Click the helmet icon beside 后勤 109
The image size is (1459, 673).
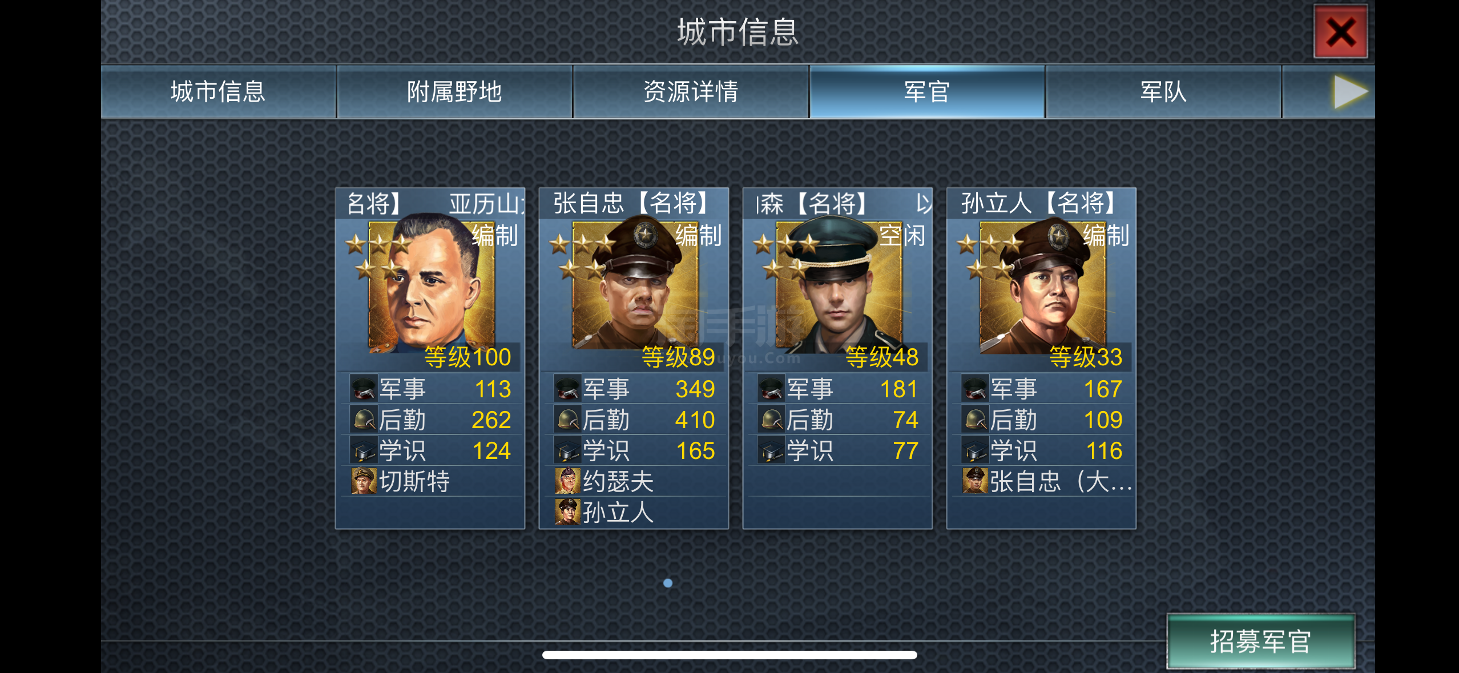pos(975,420)
